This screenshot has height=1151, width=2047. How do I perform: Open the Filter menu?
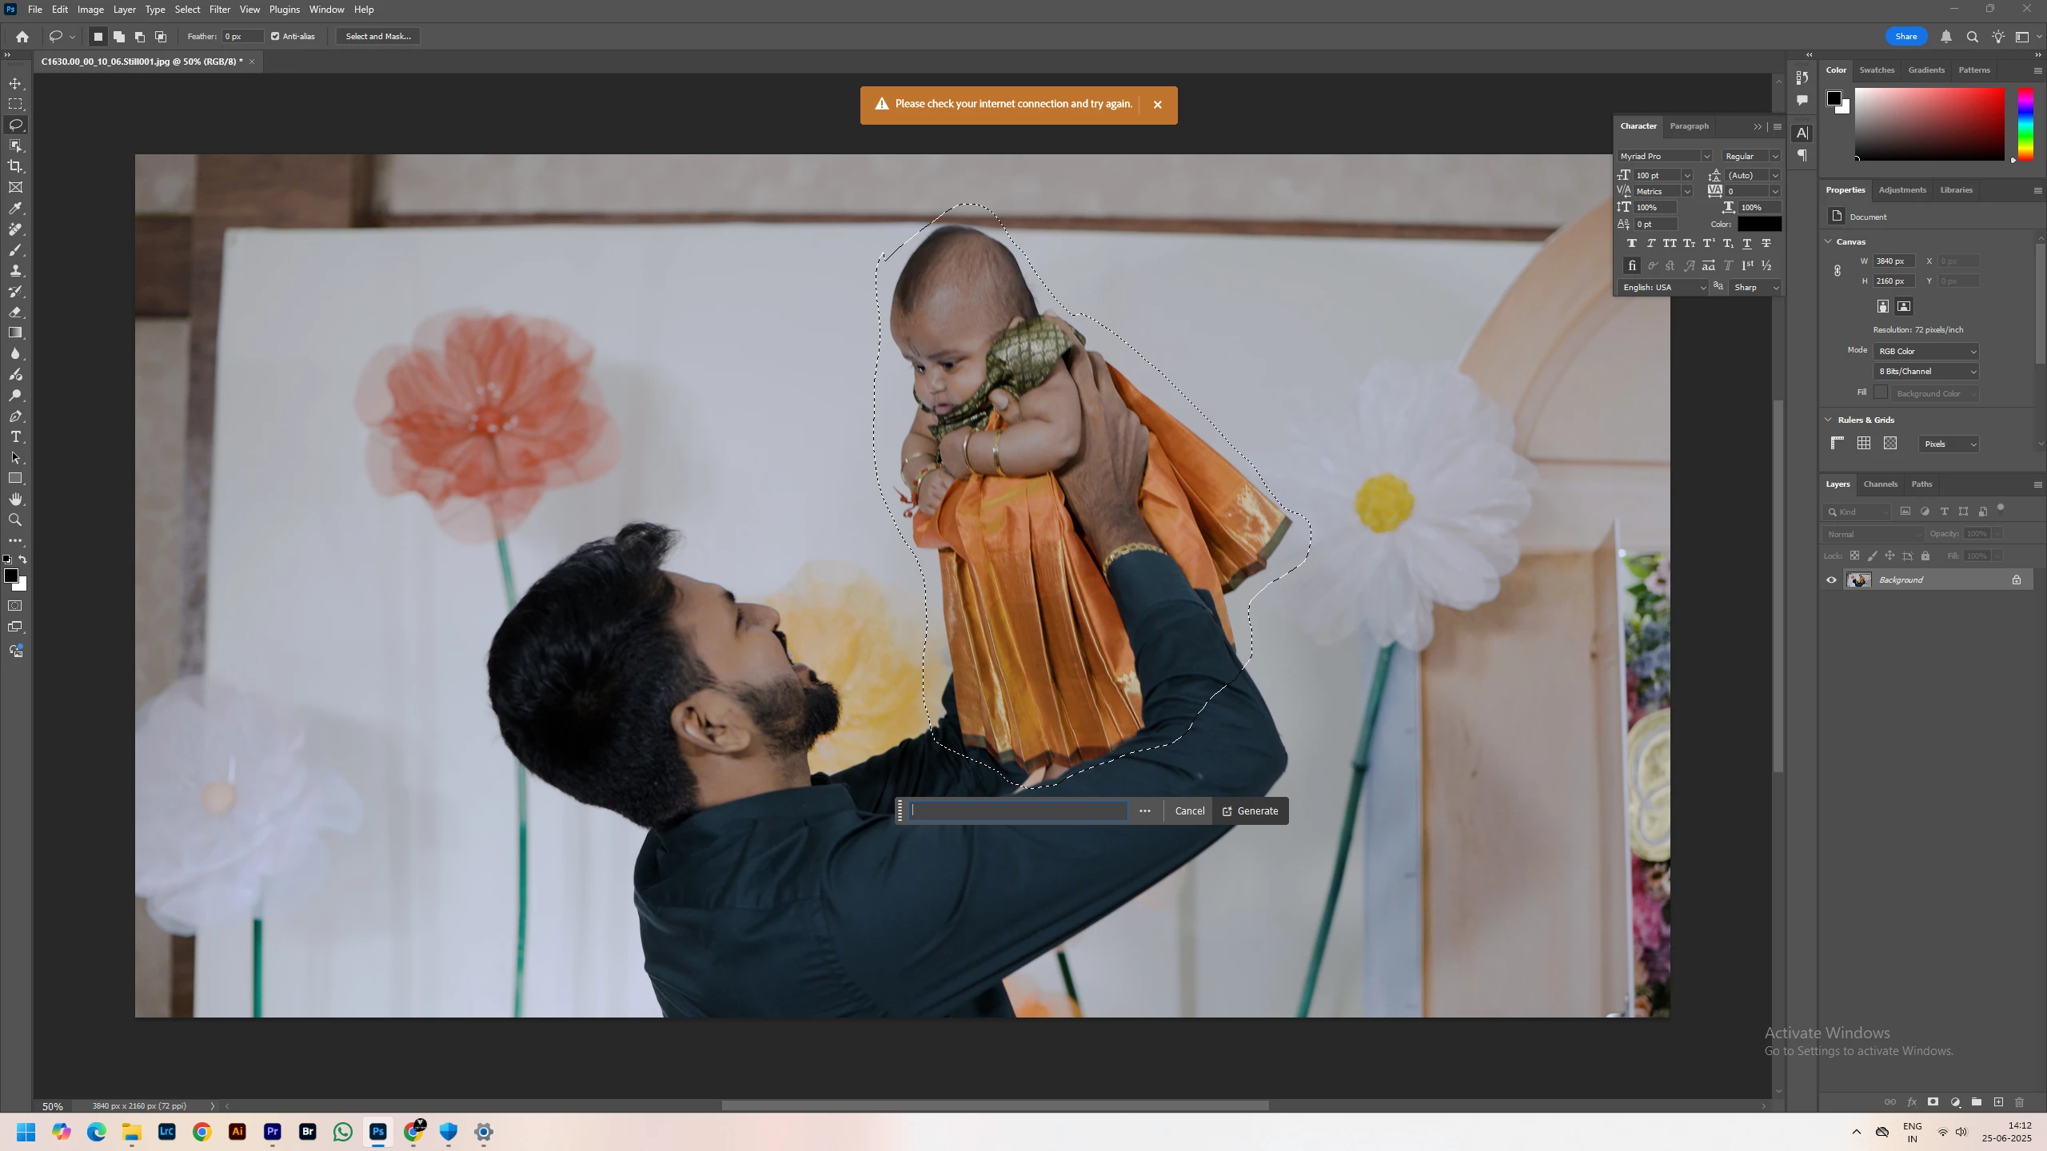coord(219,10)
